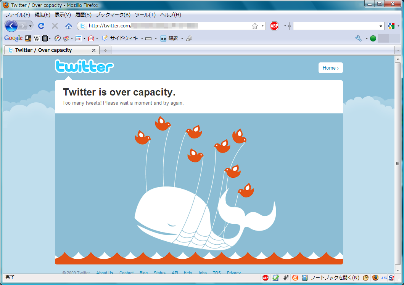Open the ファイル(F) menu
This screenshot has width=404, height=285.
click(18, 14)
